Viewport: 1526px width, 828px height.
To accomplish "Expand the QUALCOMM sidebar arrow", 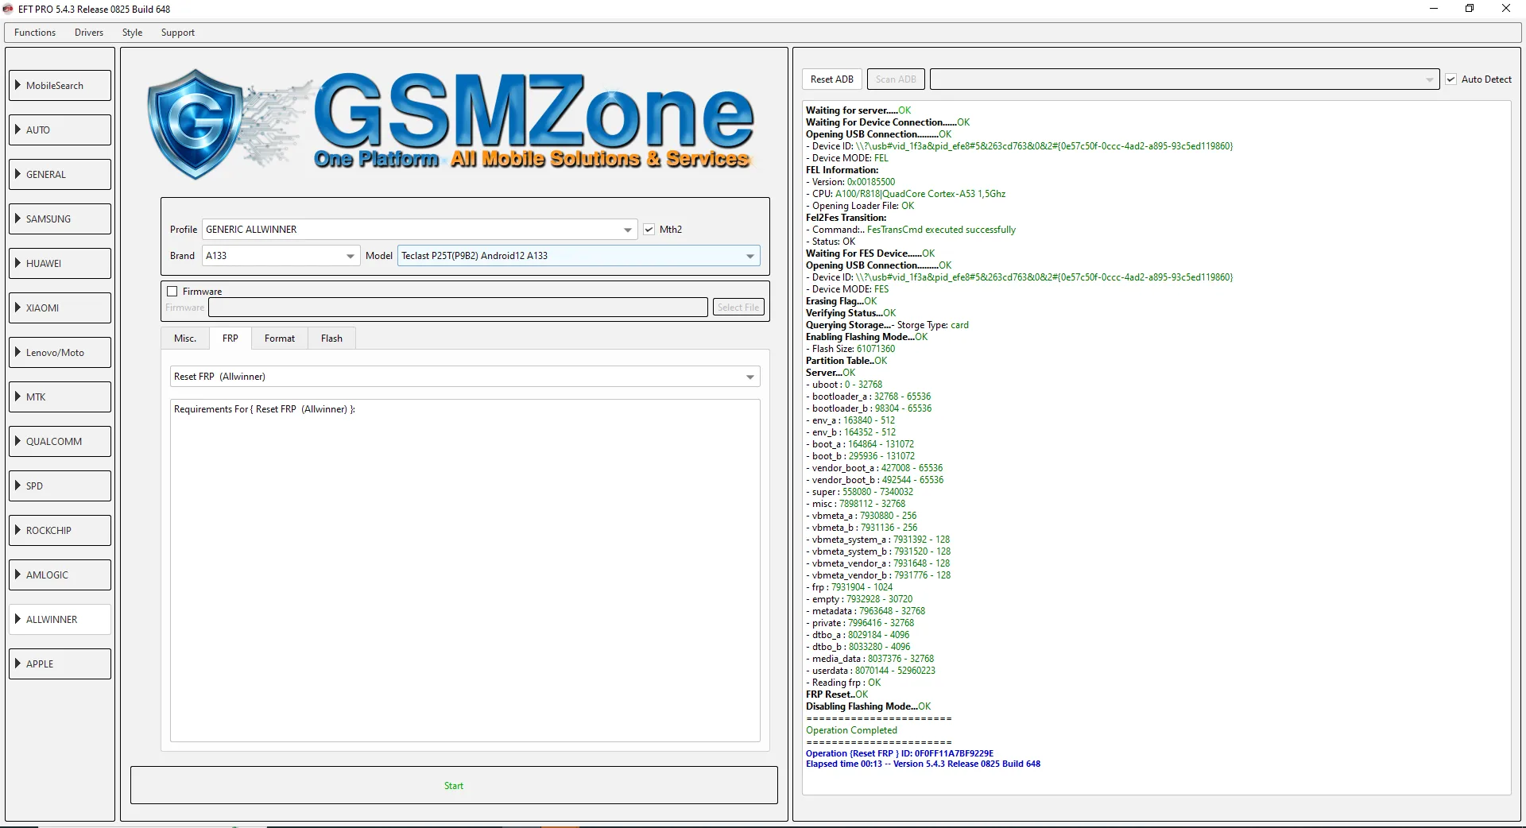I will [17, 441].
